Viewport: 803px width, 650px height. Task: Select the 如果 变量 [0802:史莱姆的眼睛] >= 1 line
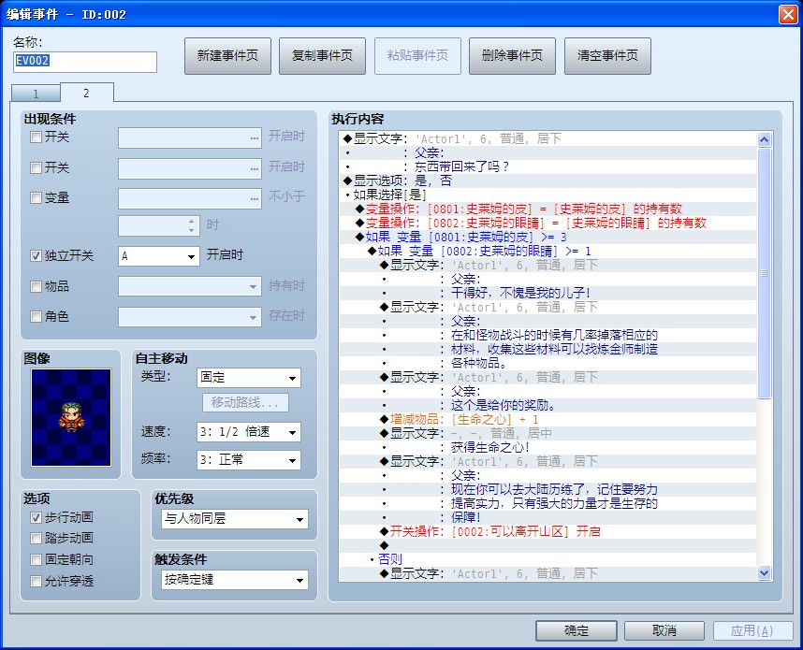click(x=547, y=251)
